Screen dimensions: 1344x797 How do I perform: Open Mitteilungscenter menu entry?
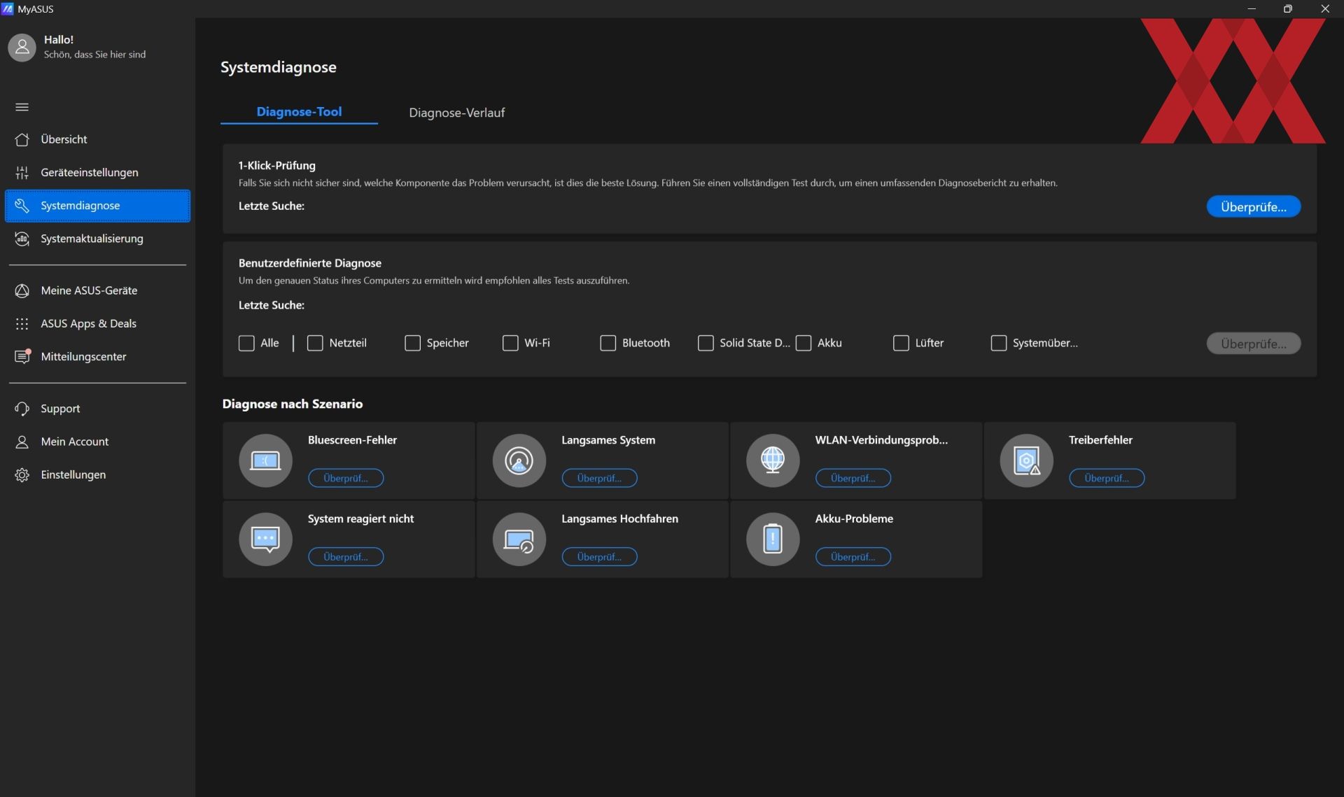point(97,356)
